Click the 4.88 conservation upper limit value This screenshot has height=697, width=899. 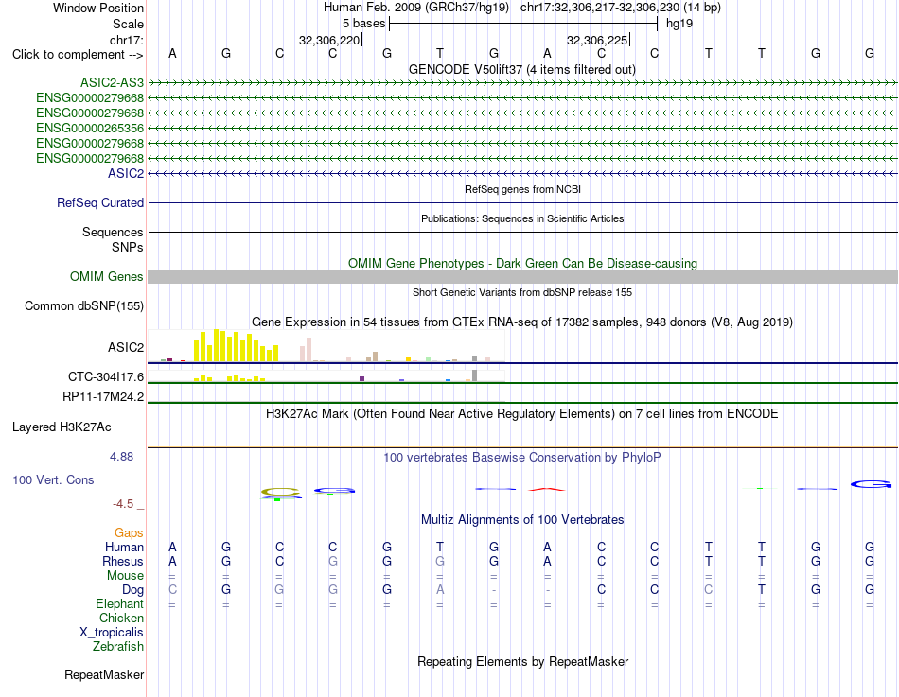point(121,457)
